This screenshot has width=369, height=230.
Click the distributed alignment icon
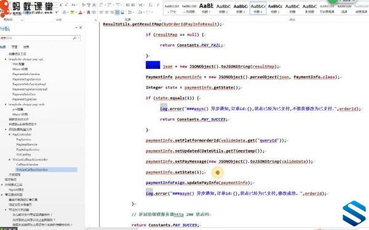122,12
